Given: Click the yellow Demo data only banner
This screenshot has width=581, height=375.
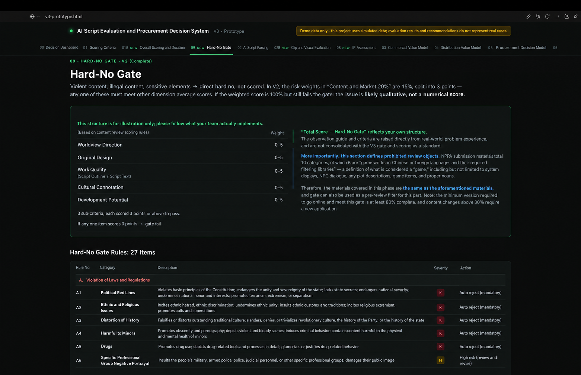Looking at the screenshot, I should [x=403, y=31].
